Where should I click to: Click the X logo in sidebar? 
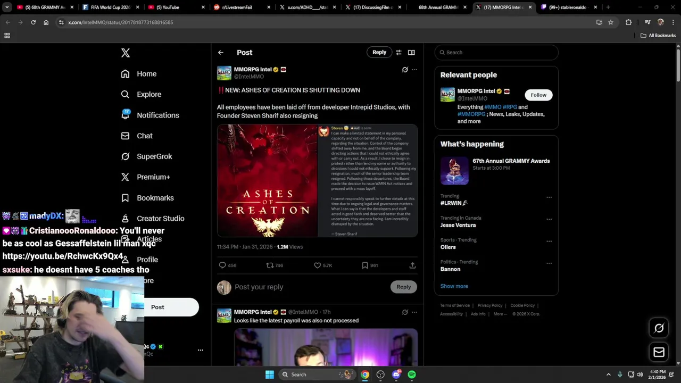coord(125,53)
